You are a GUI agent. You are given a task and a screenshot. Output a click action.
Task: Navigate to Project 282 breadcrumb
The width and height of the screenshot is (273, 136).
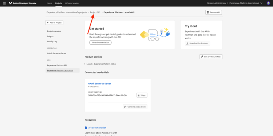(x=95, y=12)
